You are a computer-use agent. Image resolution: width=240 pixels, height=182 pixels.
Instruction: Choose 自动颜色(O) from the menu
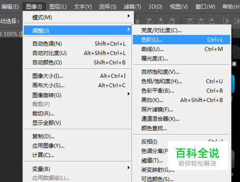(78, 62)
